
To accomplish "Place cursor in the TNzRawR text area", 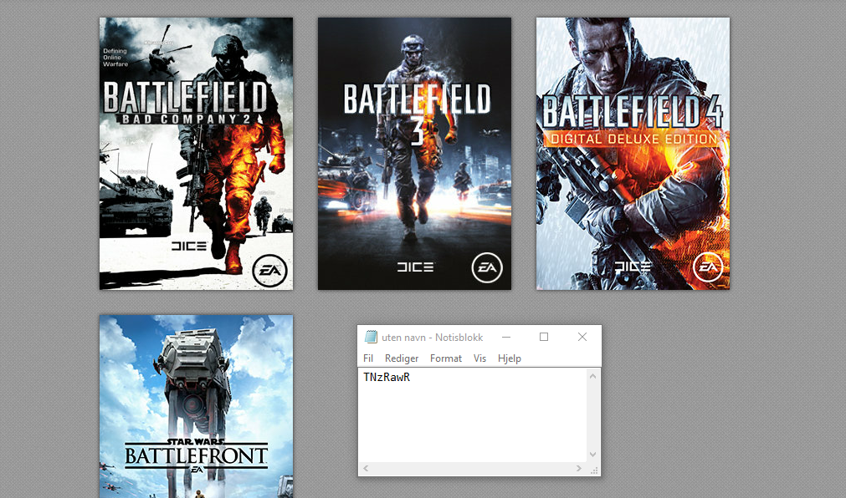I will point(473,415).
